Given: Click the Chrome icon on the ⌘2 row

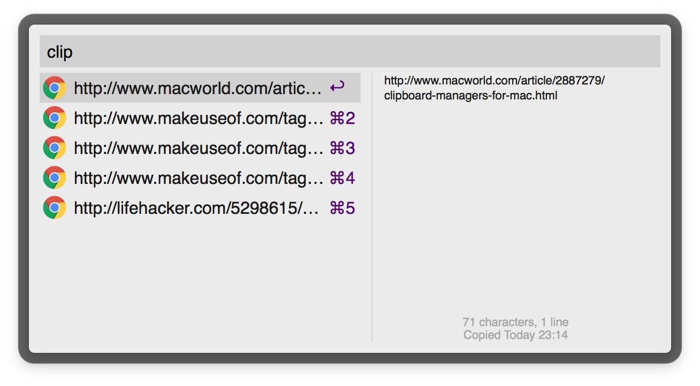Looking at the screenshot, I should pos(55,118).
